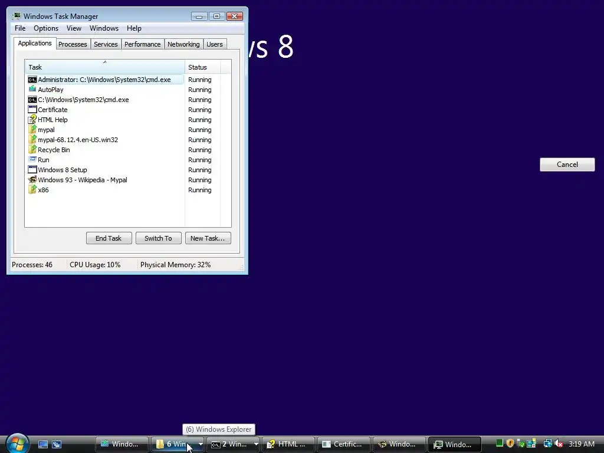Viewport: 604px width, 453px height.
Task: Click the End Task button
Action: point(109,238)
